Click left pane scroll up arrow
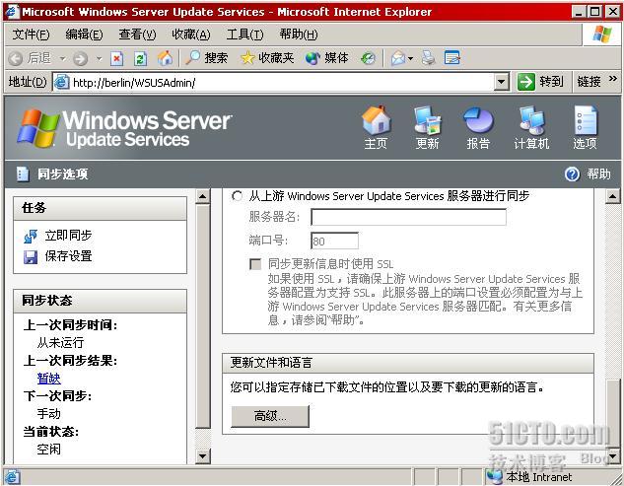Viewport: 624px width, 486px height. pyautogui.click(x=202, y=196)
